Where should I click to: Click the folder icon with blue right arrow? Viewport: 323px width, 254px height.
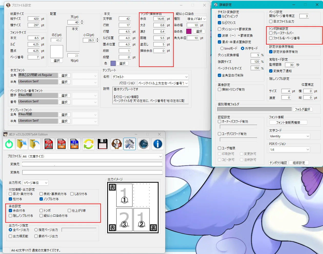tap(22, 144)
